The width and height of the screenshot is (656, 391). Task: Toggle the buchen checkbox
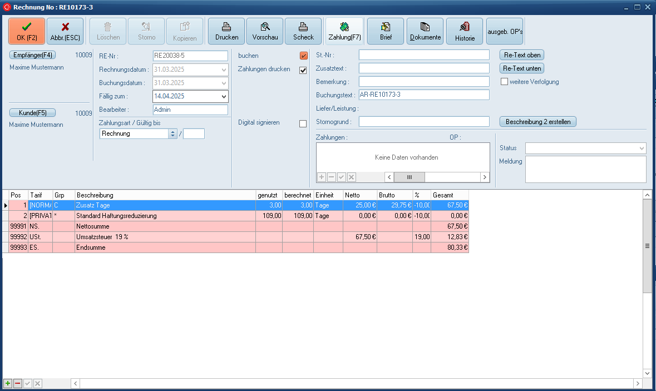pos(303,56)
